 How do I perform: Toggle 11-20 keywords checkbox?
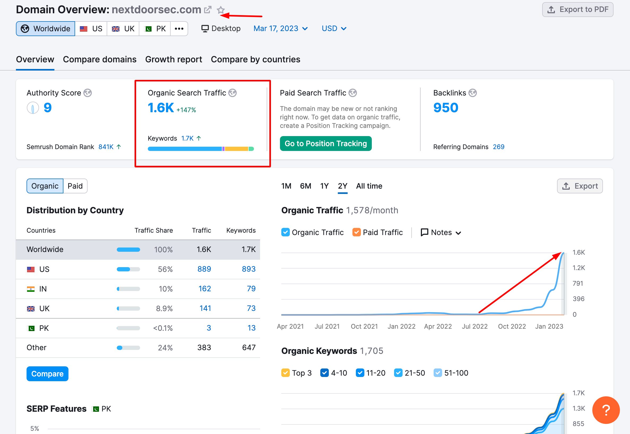360,373
